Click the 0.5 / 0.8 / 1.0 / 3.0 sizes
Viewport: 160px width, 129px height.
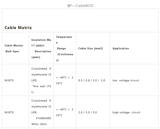[x=92, y=80]
